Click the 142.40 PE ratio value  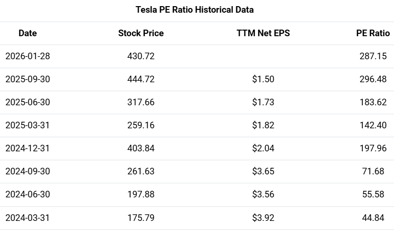tap(373, 125)
